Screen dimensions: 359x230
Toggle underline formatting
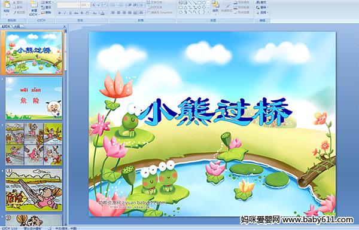(70, 13)
